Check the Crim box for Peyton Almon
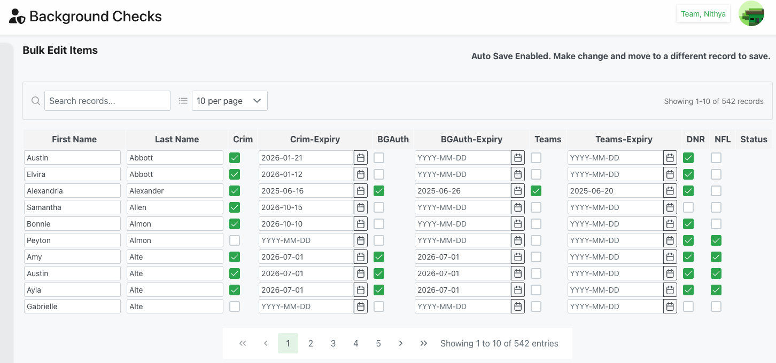 (x=235, y=240)
